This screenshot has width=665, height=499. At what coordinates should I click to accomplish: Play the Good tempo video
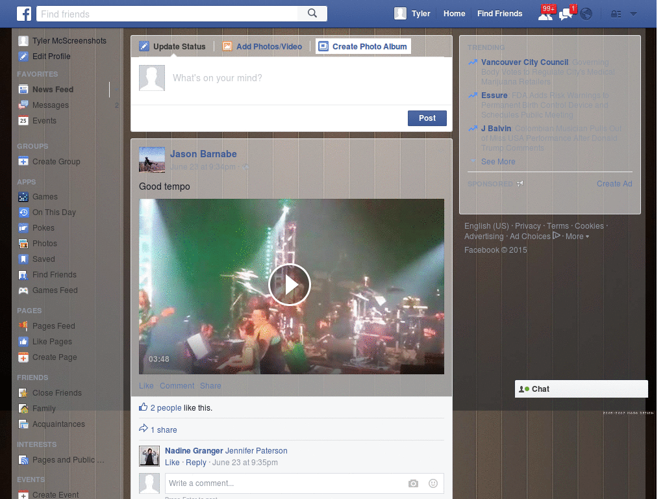(290, 285)
